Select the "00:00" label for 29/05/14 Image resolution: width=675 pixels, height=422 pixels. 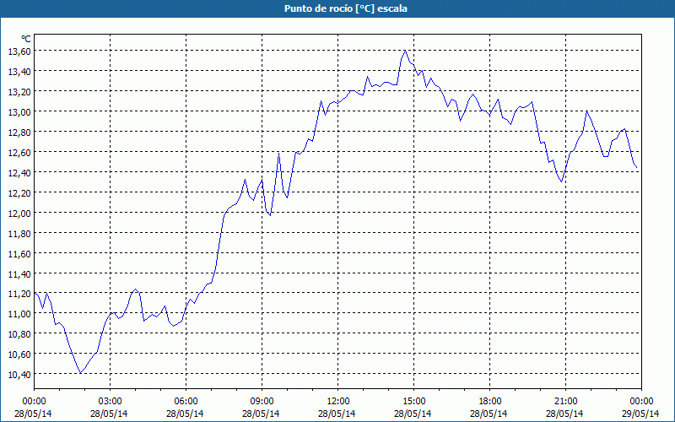[x=641, y=401]
